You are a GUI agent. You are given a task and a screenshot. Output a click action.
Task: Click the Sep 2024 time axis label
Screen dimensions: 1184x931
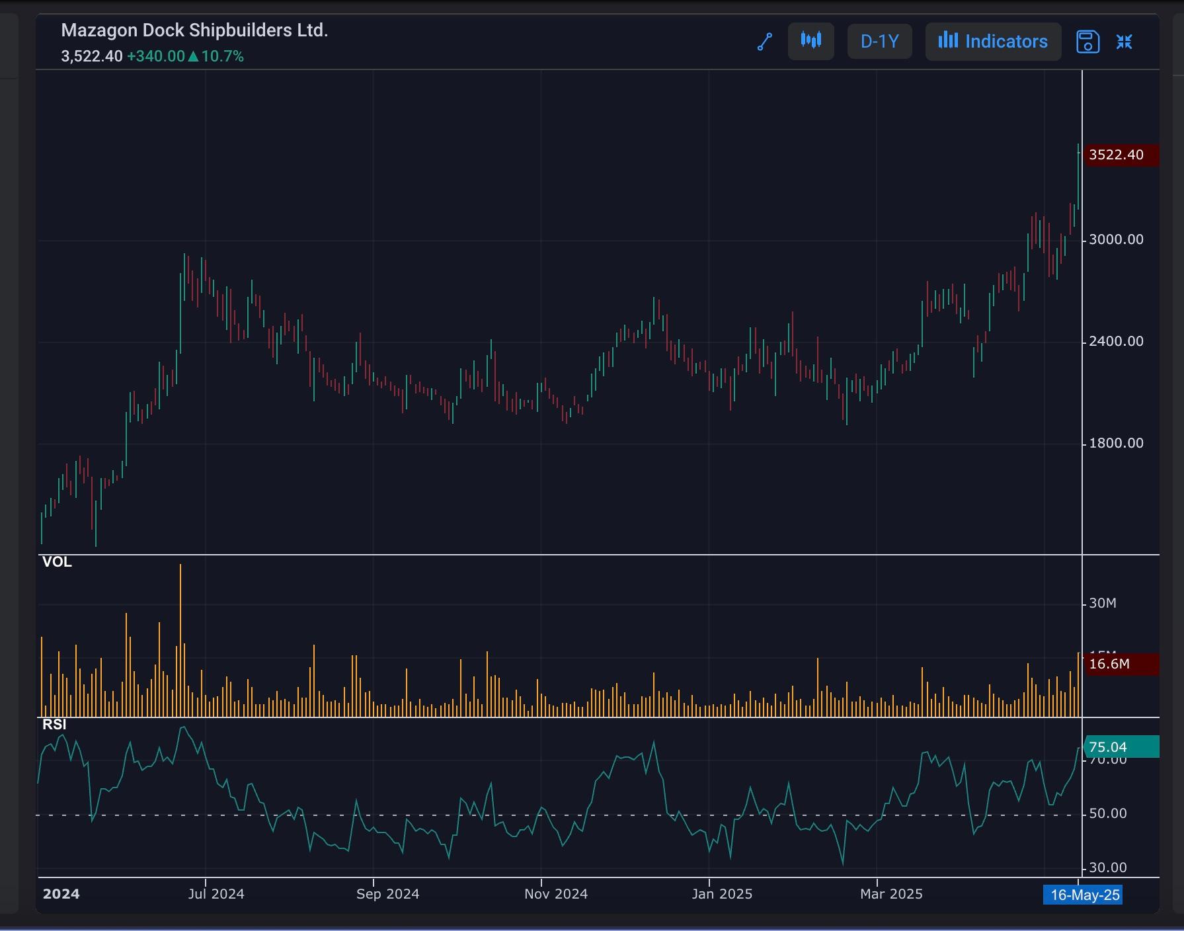(x=387, y=894)
